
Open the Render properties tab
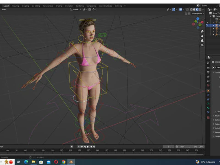coord(208,68)
